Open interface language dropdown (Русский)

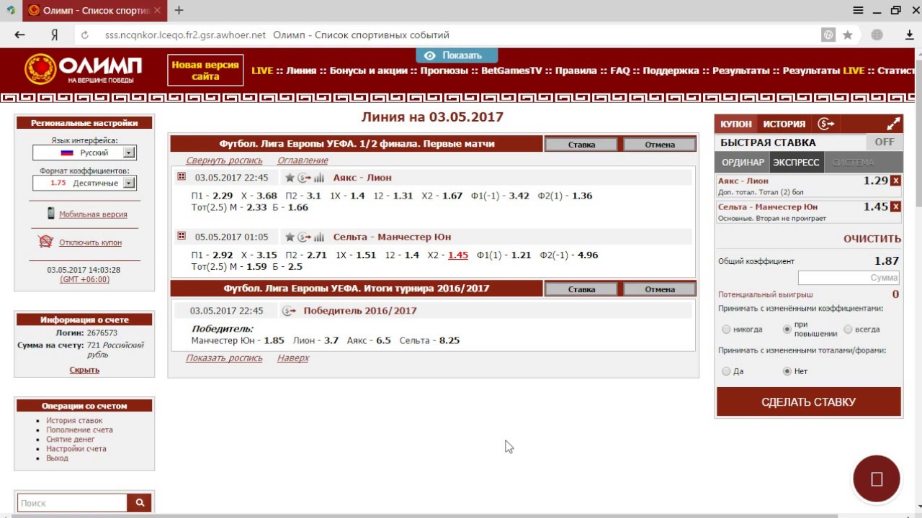pyautogui.click(x=84, y=153)
